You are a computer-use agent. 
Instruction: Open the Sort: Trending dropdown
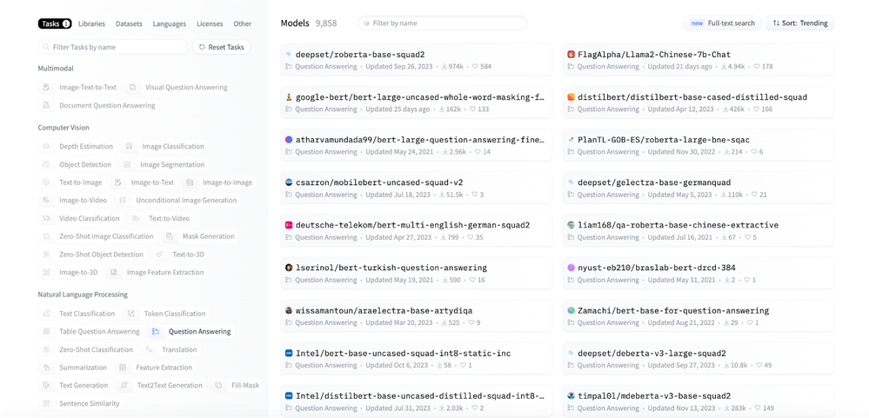800,23
